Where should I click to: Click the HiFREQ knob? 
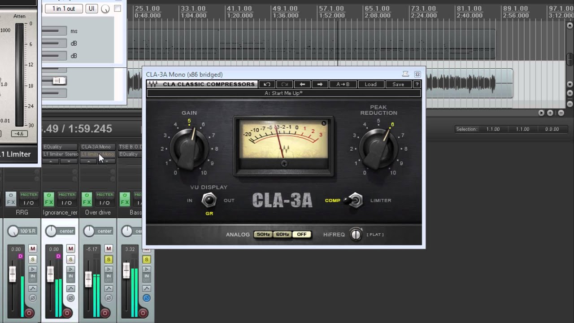356,234
